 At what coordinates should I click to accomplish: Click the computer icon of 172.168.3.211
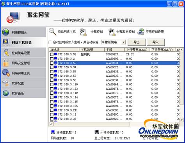(x=55, y=110)
